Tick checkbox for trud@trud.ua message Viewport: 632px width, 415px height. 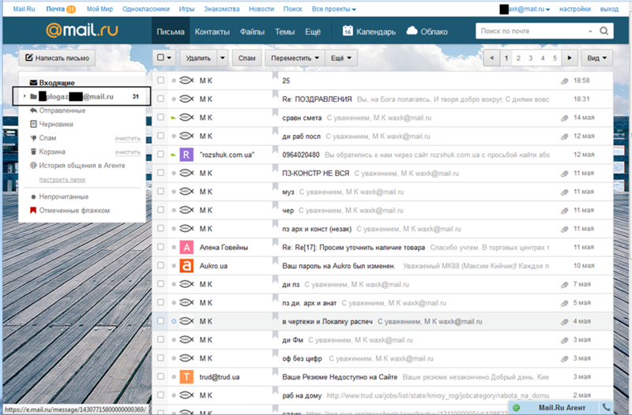pos(160,376)
